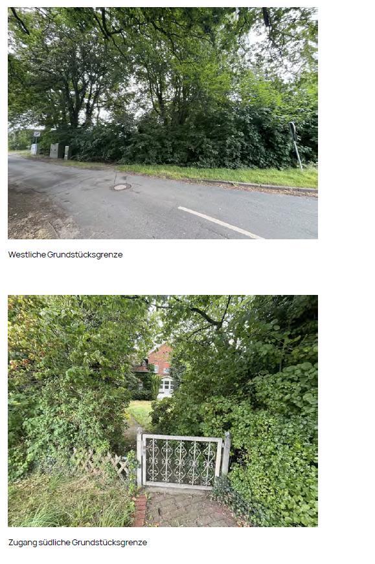Screen dimensions: 375x564
Task: Click the white road marking line on the asphalt
Action: pos(220,222)
